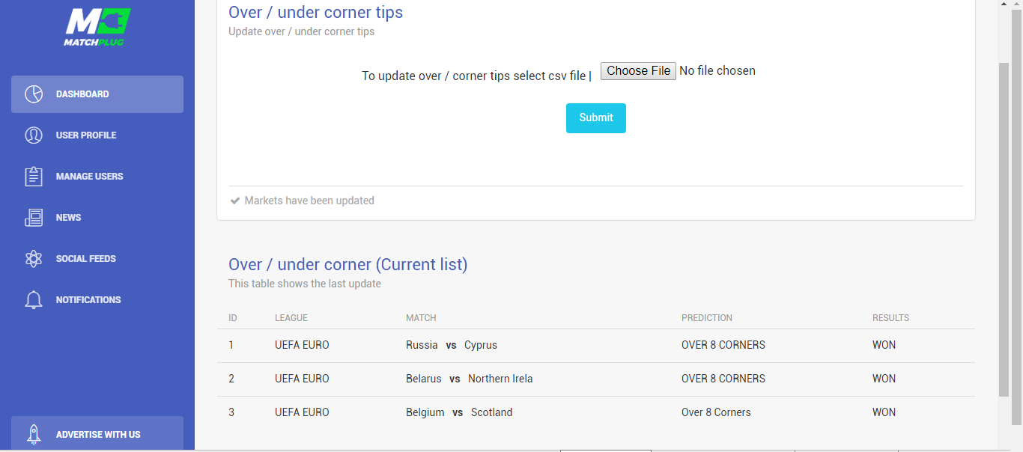
Task: Click the MatchPlug logo
Action: [x=97, y=27]
